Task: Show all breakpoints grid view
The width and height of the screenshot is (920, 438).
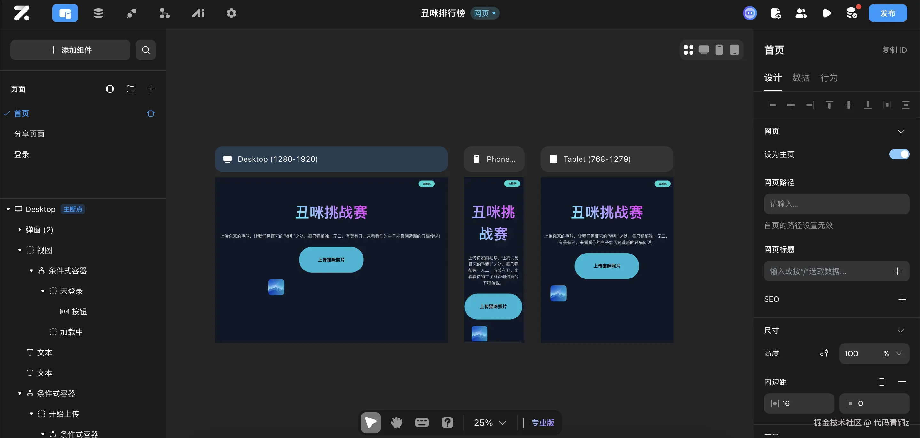Action: [x=688, y=50]
